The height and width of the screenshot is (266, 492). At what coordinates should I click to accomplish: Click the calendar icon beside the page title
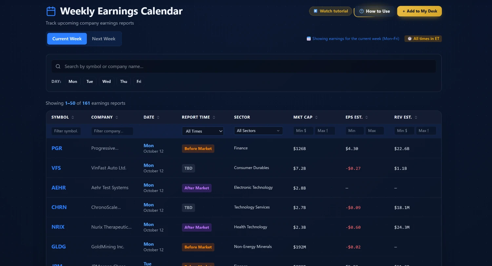click(x=51, y=11)
